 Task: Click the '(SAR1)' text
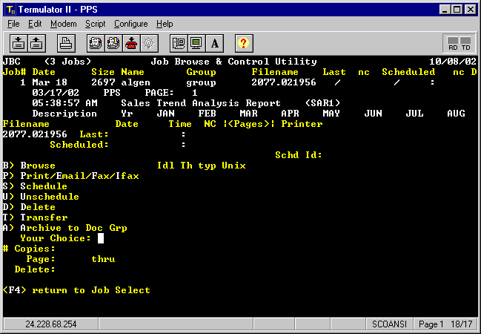(x=322, y=103)
